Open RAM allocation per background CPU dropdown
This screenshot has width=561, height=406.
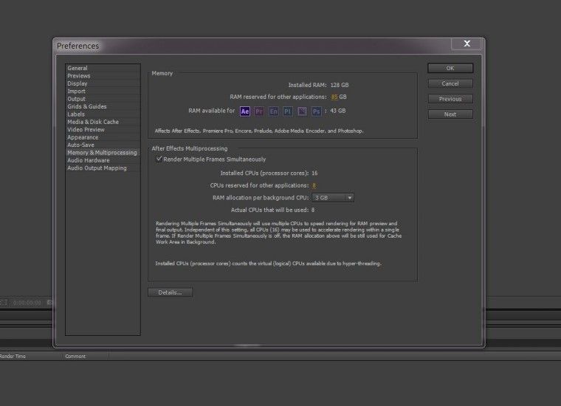pos(333,198)
